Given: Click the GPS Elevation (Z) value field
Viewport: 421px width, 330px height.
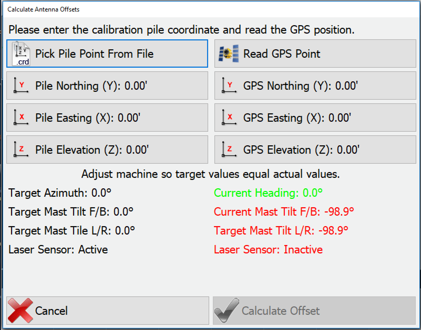Looking at the screenshot, I should (314, 150).
